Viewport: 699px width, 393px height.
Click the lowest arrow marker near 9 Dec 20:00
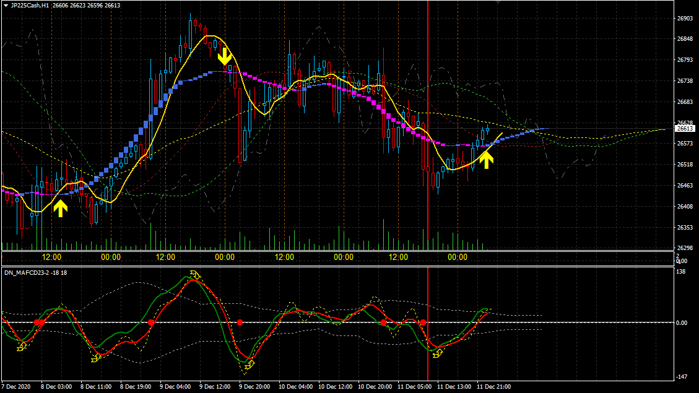(249, 365)
